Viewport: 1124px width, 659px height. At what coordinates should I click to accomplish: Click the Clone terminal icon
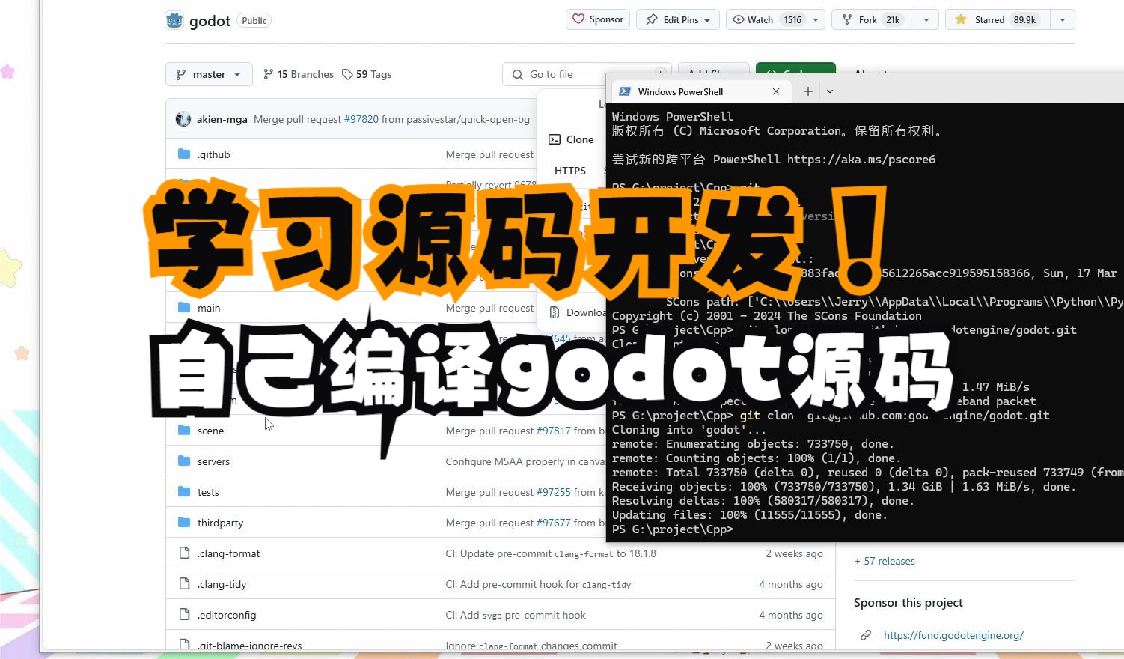pos(555,139)
